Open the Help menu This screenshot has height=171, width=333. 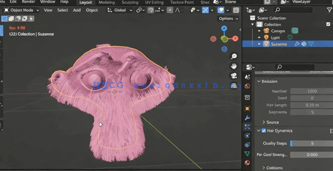tap(64, 2)
